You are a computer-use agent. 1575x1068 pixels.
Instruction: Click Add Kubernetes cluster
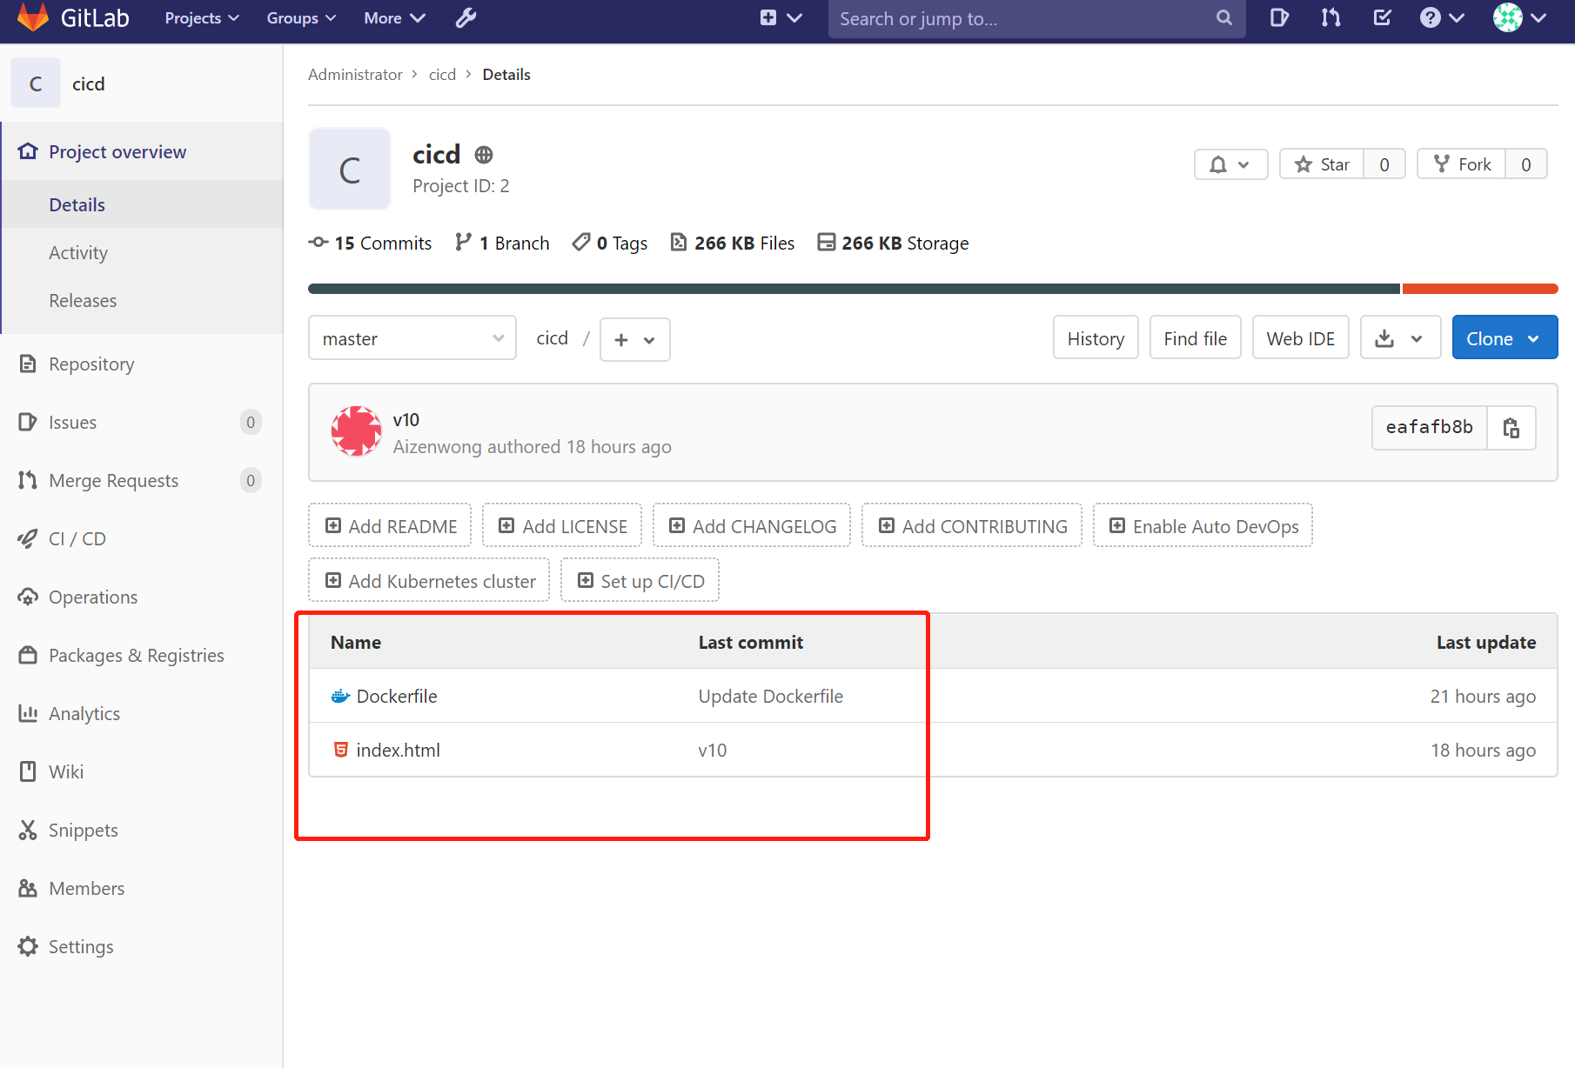click(429, 581)
